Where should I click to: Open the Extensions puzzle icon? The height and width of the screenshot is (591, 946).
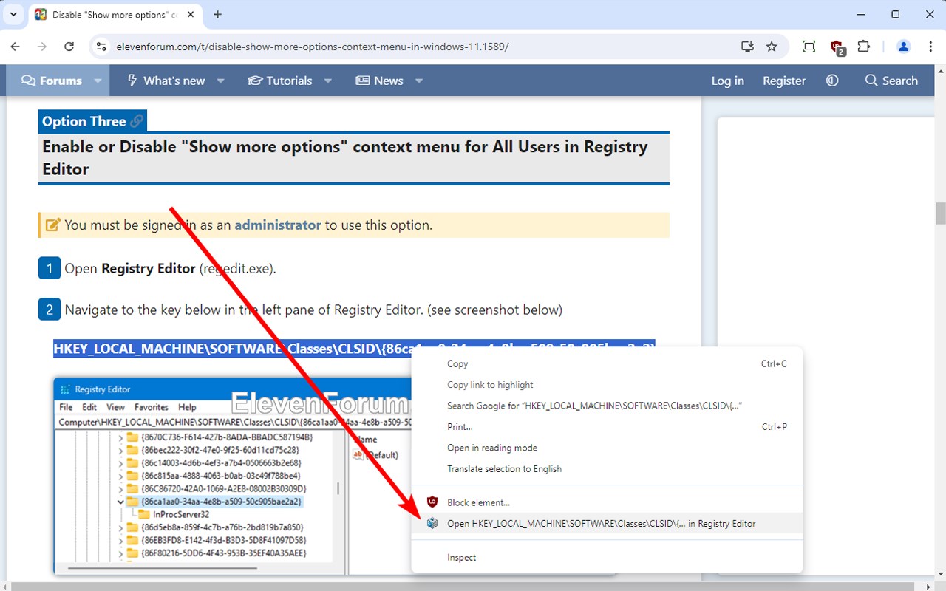[x=863, y=47]
